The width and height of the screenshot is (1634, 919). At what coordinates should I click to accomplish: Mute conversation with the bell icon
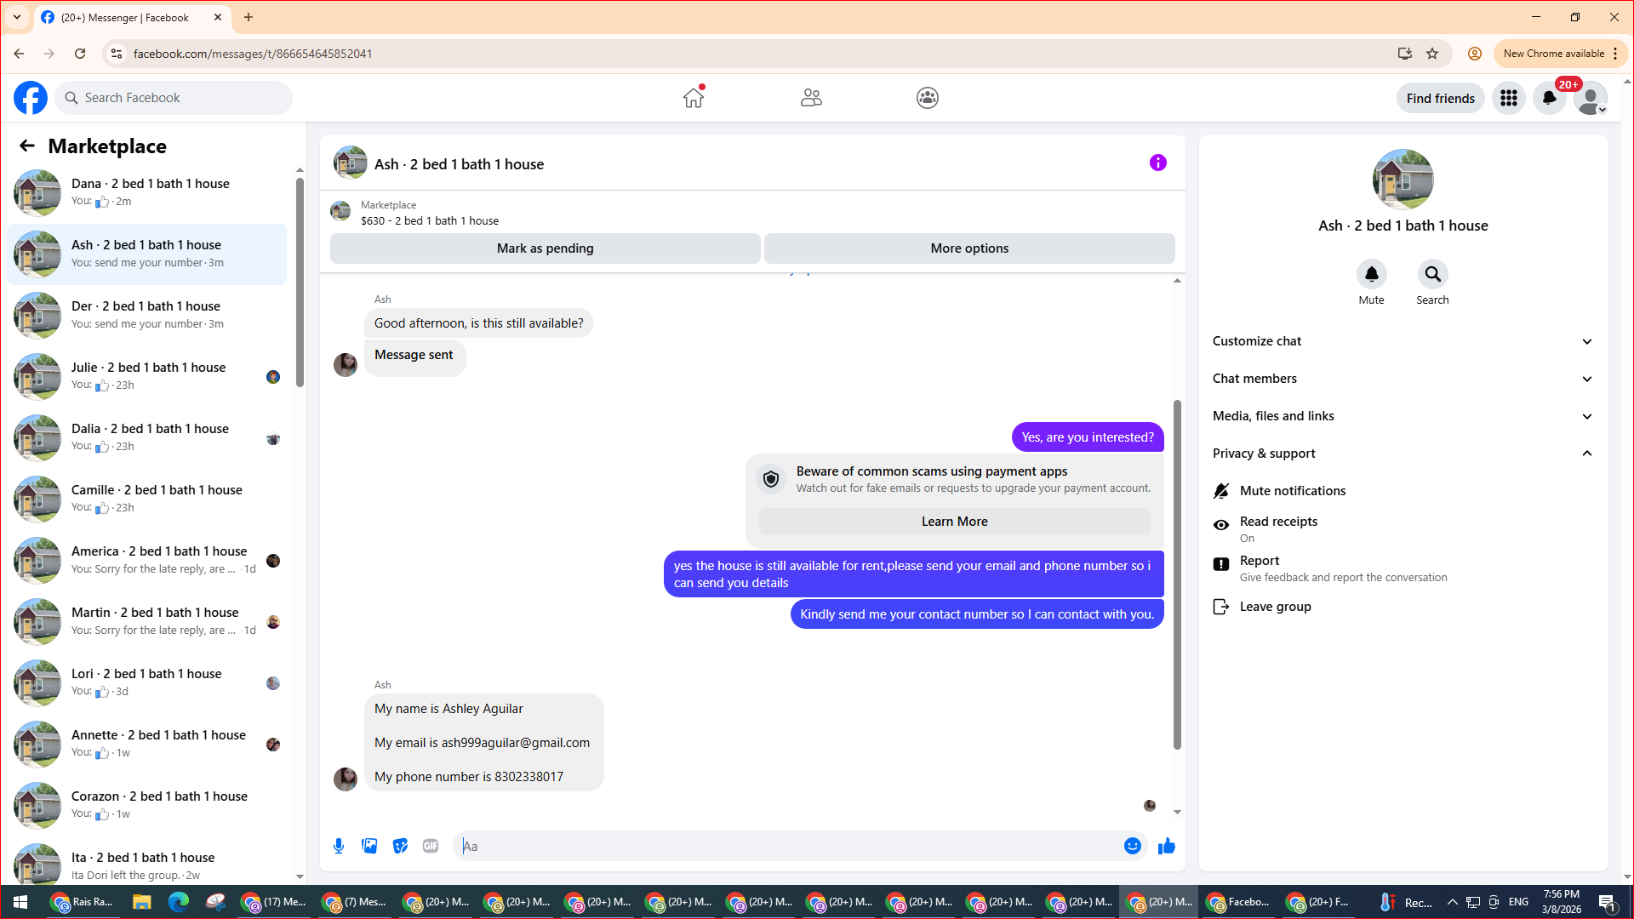(1371, 275)
